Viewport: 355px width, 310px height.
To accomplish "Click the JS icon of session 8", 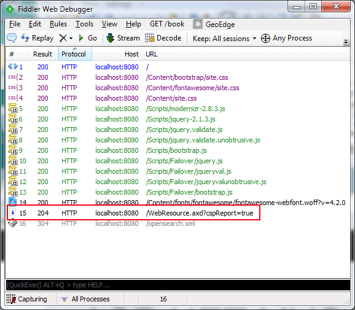I will coord(13,139).
